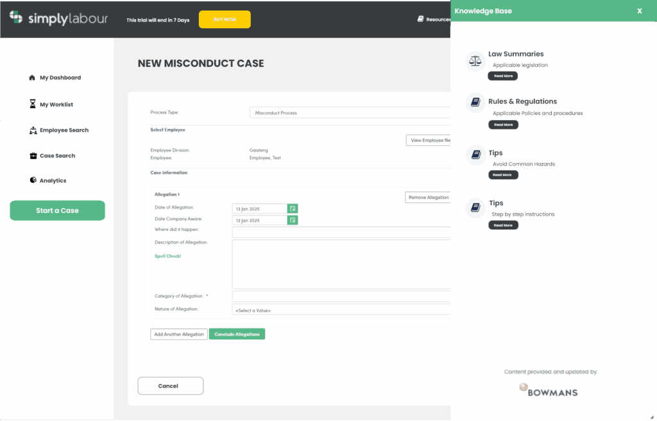Go to My Worklist in sidebar
This screenshot has height=421, width=657.
tap(56, 105)
